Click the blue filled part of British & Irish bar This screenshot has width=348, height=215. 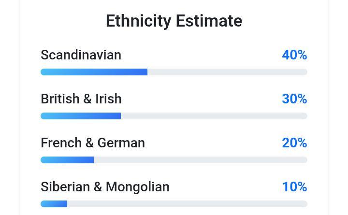81,116
